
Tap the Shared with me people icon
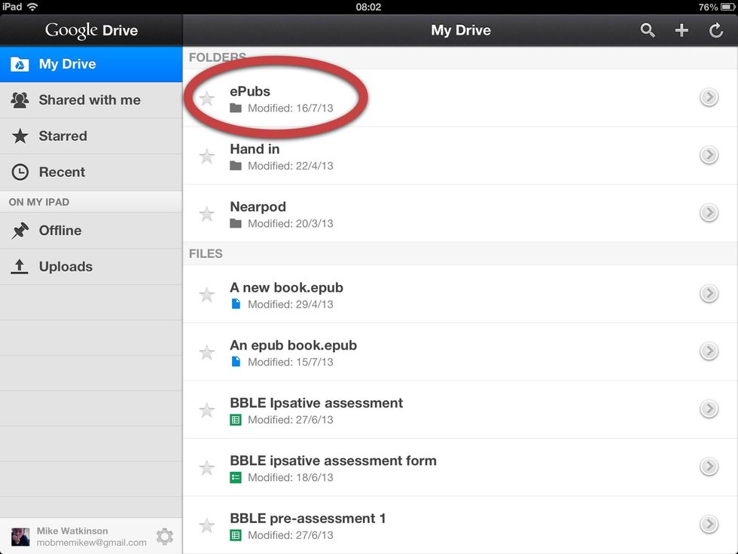(x=20, y=99)
